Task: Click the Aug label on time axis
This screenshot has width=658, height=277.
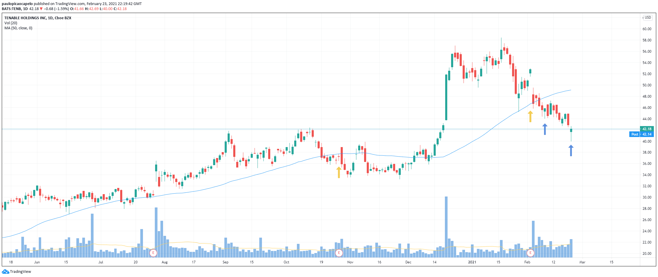Action: [165, 262]
